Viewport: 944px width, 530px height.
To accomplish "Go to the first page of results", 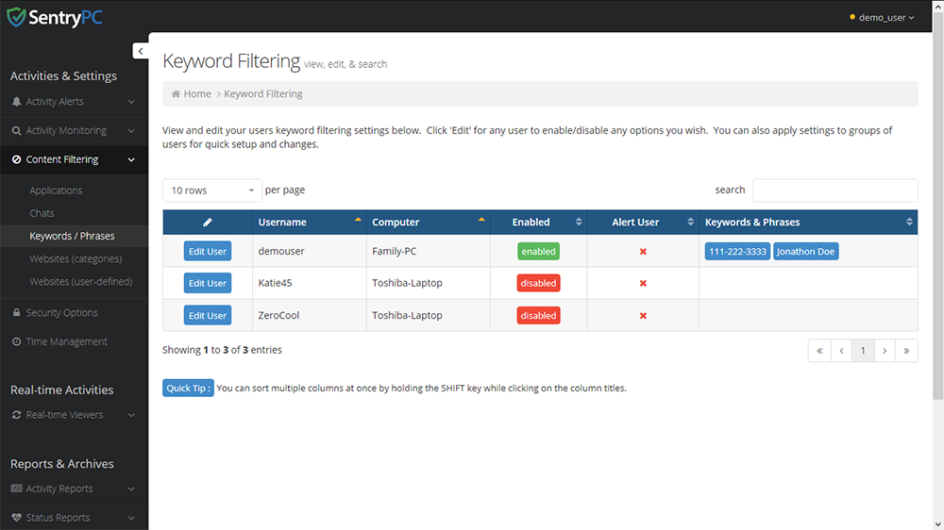I will 819,351.
